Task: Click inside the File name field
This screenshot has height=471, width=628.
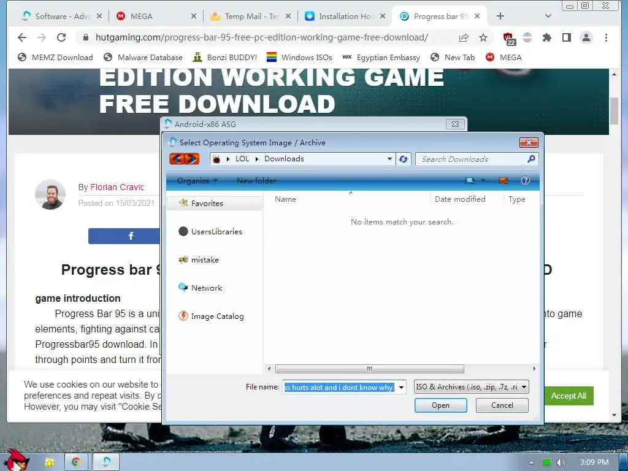Action: point(339,388)
